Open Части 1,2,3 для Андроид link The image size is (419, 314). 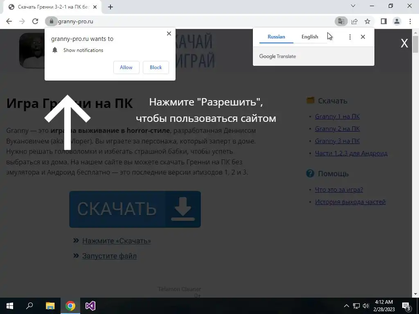click(x=351, y=153)
